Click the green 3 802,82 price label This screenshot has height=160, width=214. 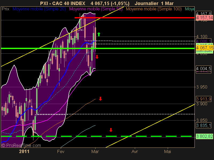click(204, 136)
